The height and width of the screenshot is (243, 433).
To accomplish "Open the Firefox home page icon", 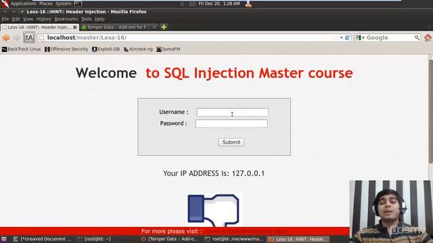I will [428, 38].
